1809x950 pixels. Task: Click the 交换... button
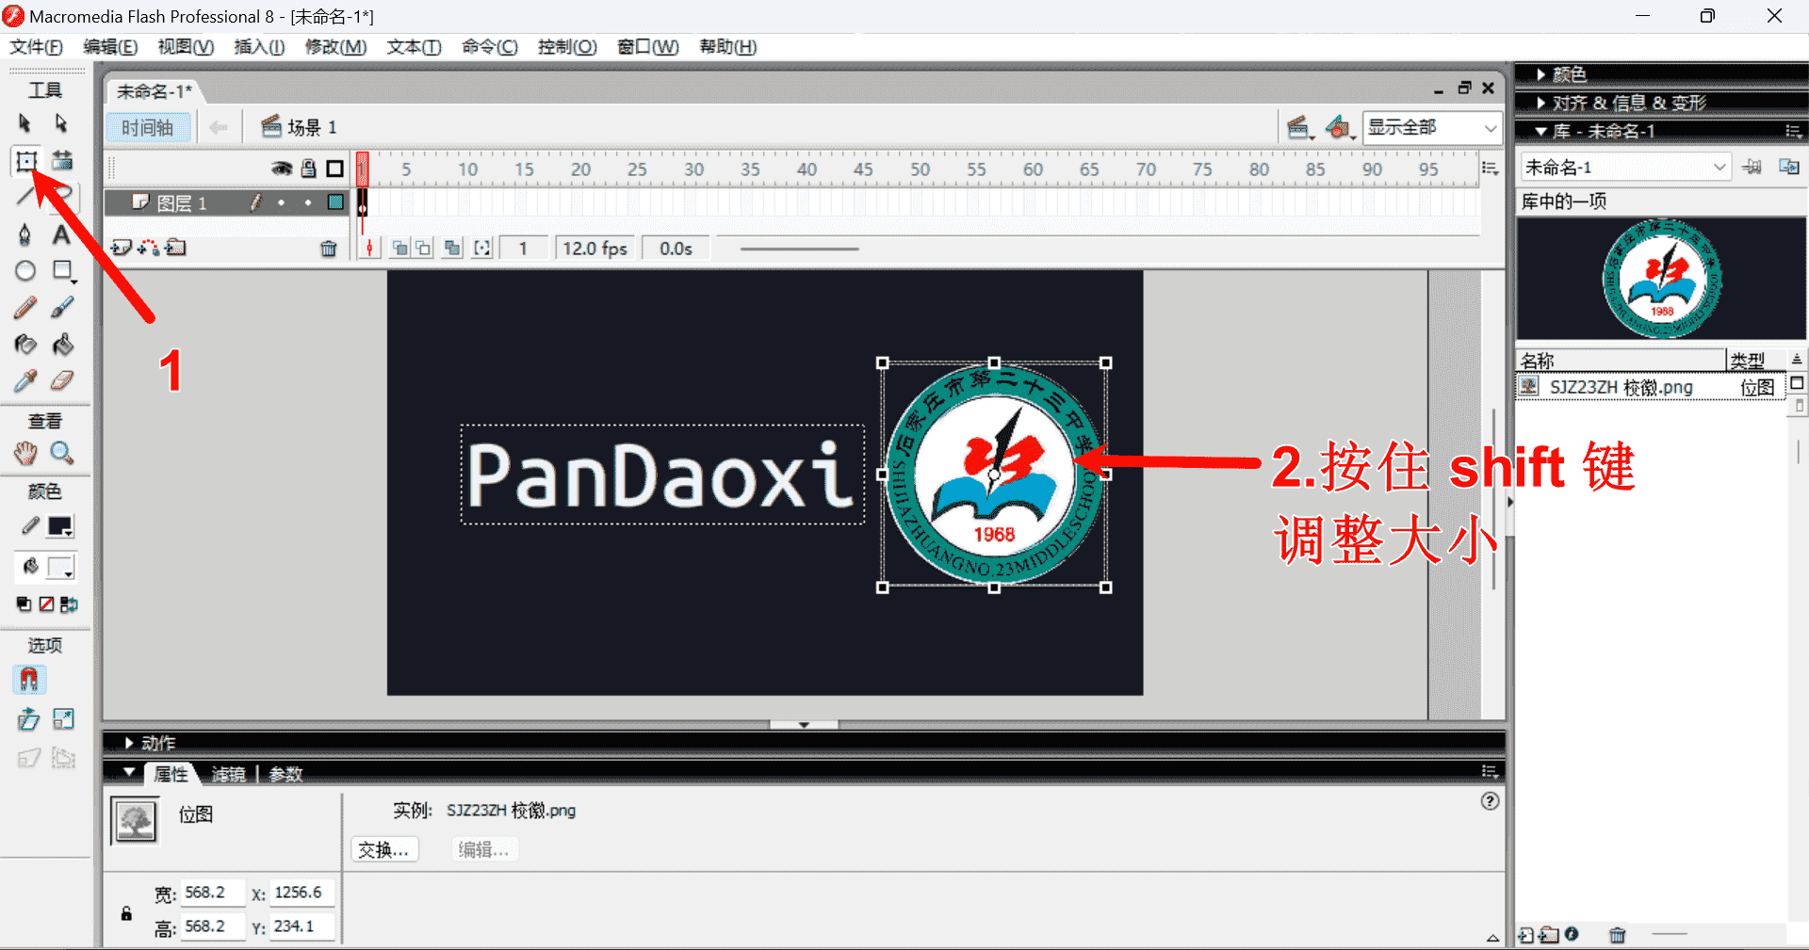tap(383, 849)
